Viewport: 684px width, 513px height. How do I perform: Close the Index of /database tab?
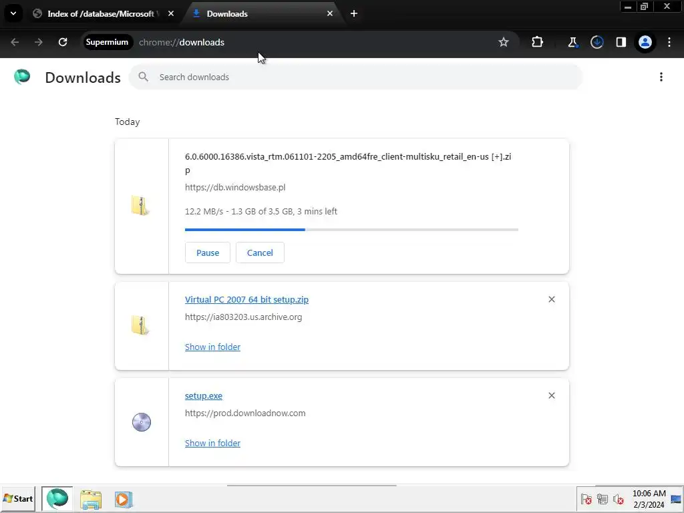click(x=171, y=14)
